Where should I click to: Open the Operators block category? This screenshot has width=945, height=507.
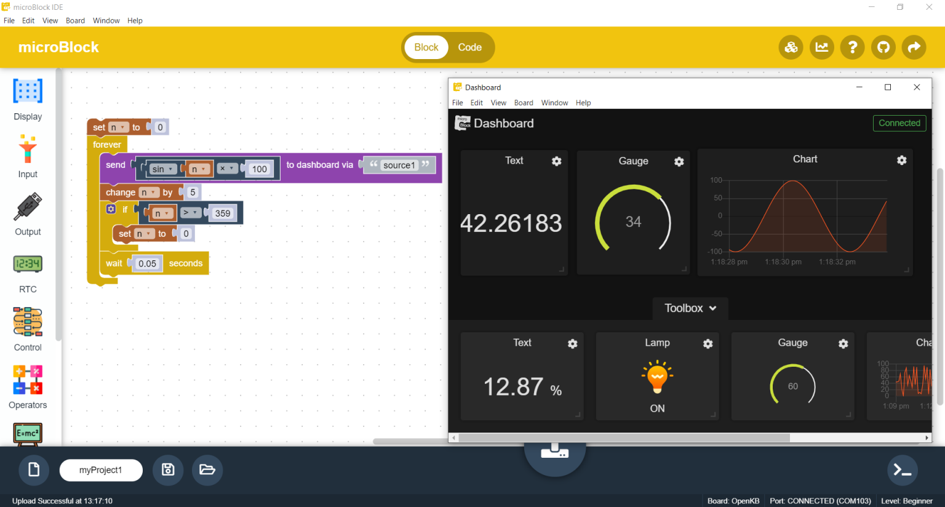click(28, 387)
